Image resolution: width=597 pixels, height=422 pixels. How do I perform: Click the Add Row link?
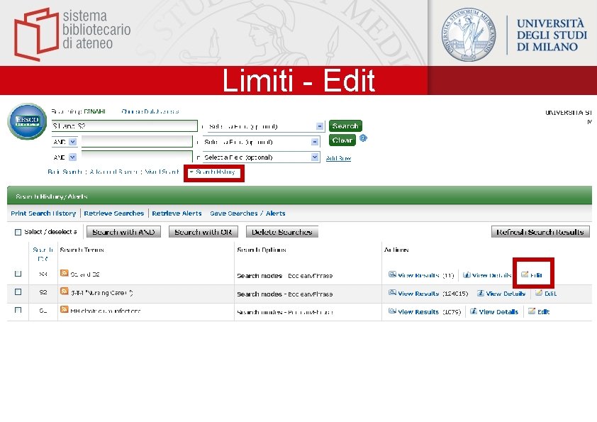338,158
